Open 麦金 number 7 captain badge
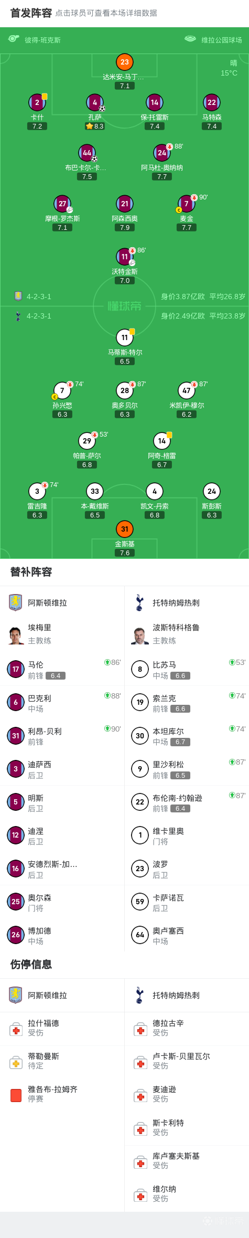 pos(179,210)
